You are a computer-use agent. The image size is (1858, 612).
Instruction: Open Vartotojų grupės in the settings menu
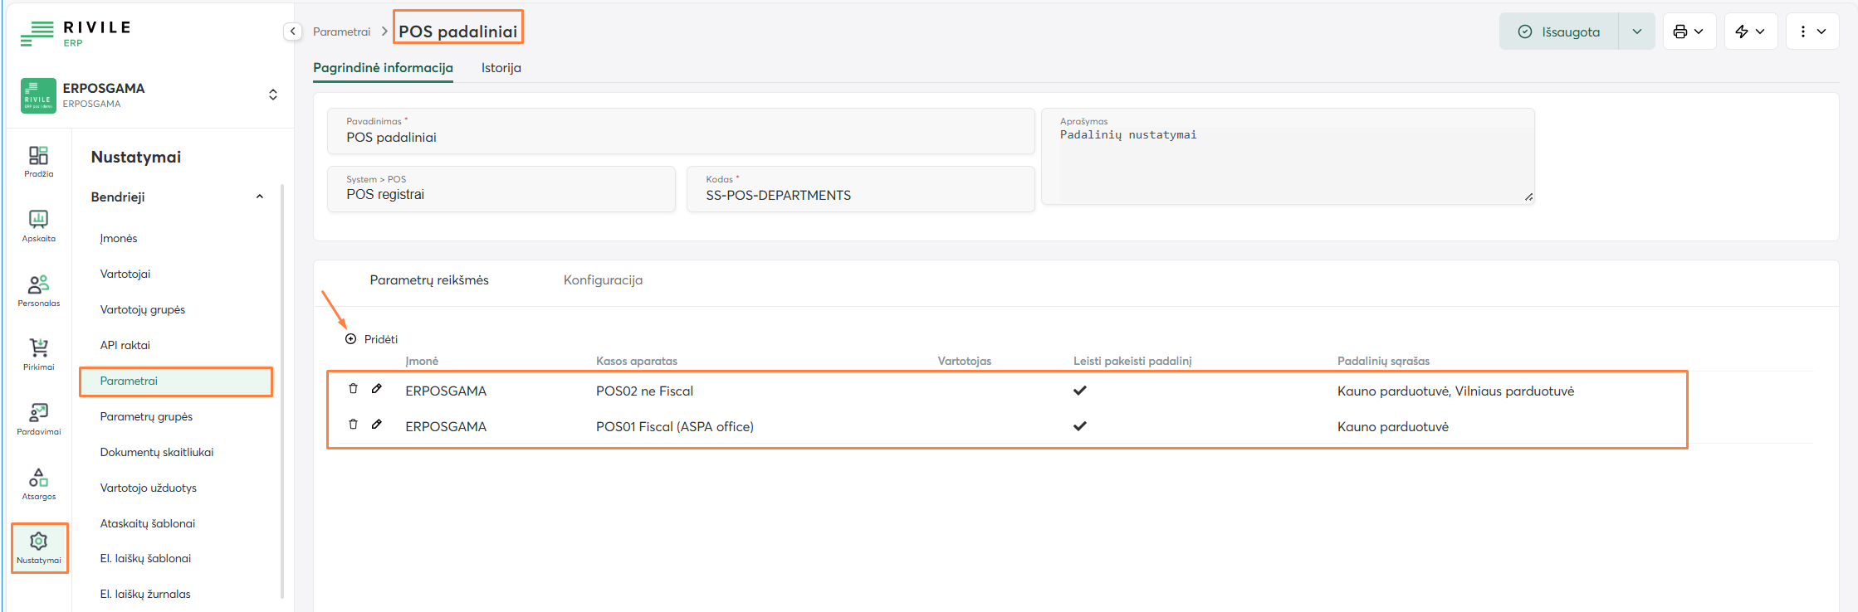pos(143,309)
